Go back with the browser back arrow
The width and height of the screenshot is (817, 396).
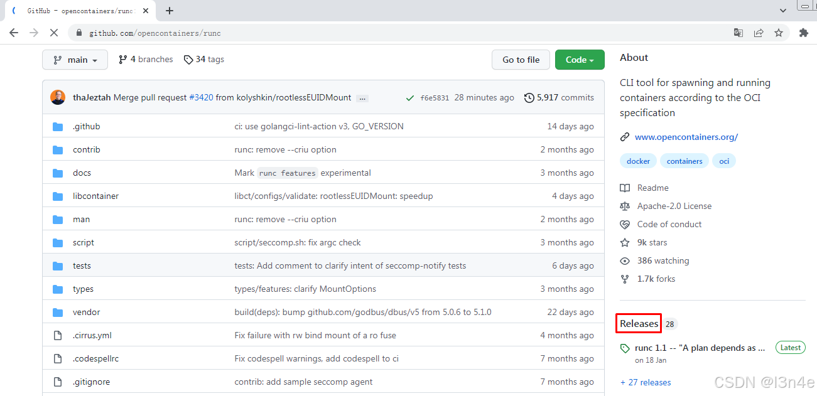pos(14,33)
